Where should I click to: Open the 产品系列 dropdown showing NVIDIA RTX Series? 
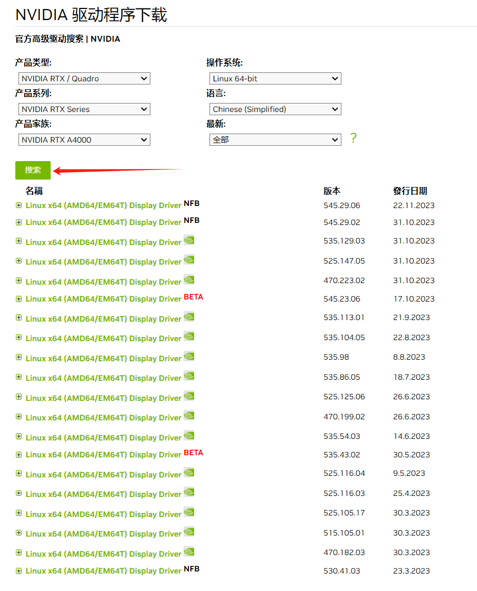click(x=84, y=109)
